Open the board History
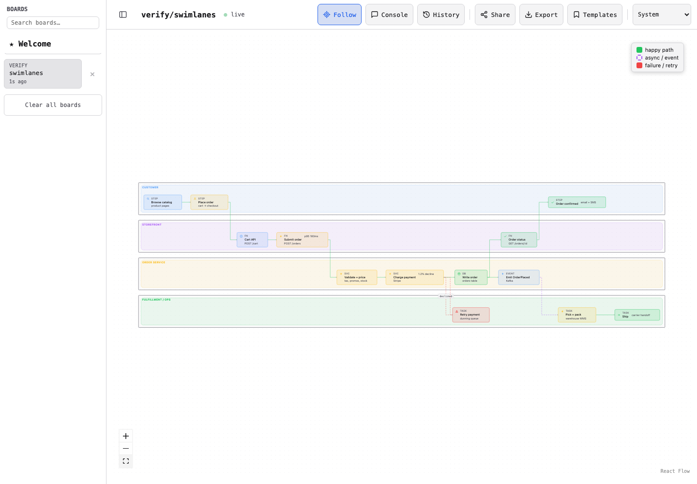 (441, 15)
